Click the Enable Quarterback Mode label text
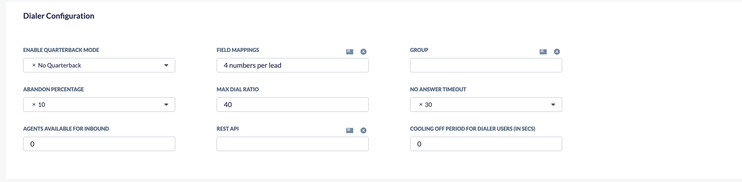Image resolution: width=742 pixels, height=182 pixels. pyautogui.click(x=61, y=50)
